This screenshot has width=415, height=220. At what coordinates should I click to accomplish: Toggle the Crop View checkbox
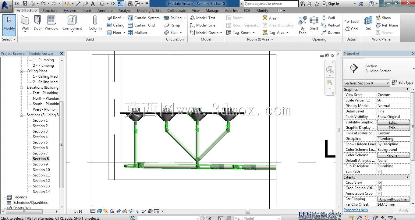[380, 183]
